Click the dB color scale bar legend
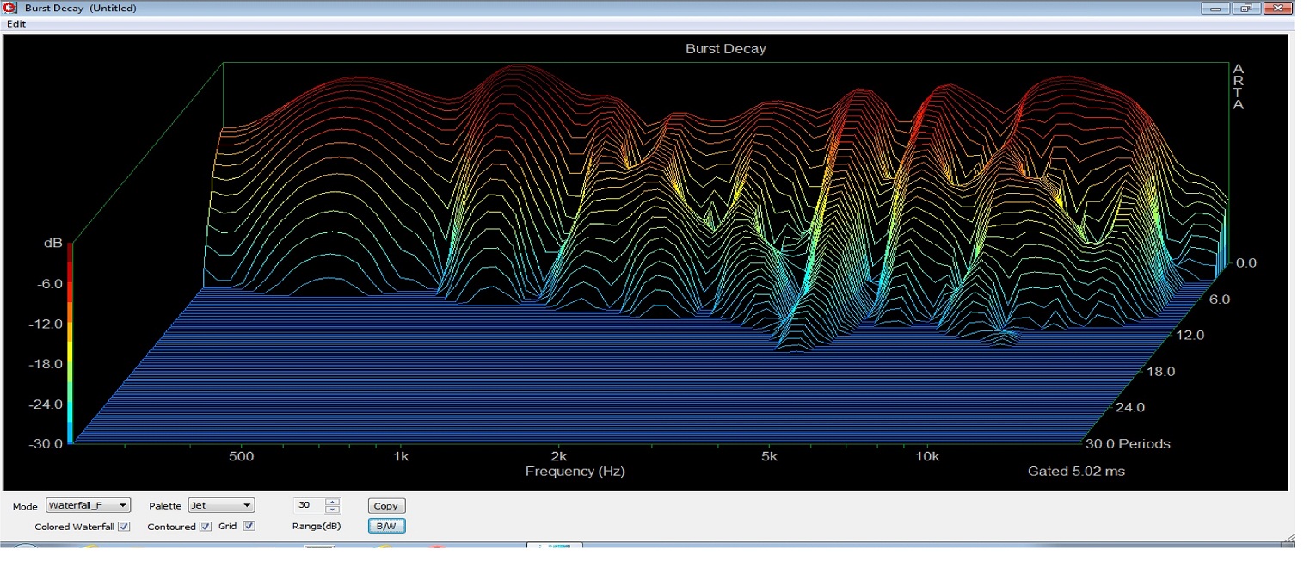The height and width of the screenshot is (562, 1310). click(x=70, y=343)
